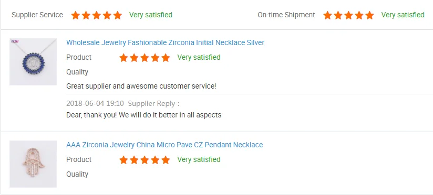Click the fifth Supplier Service star
This screenshot has width=433, height=195.
(x=117, y=15)
